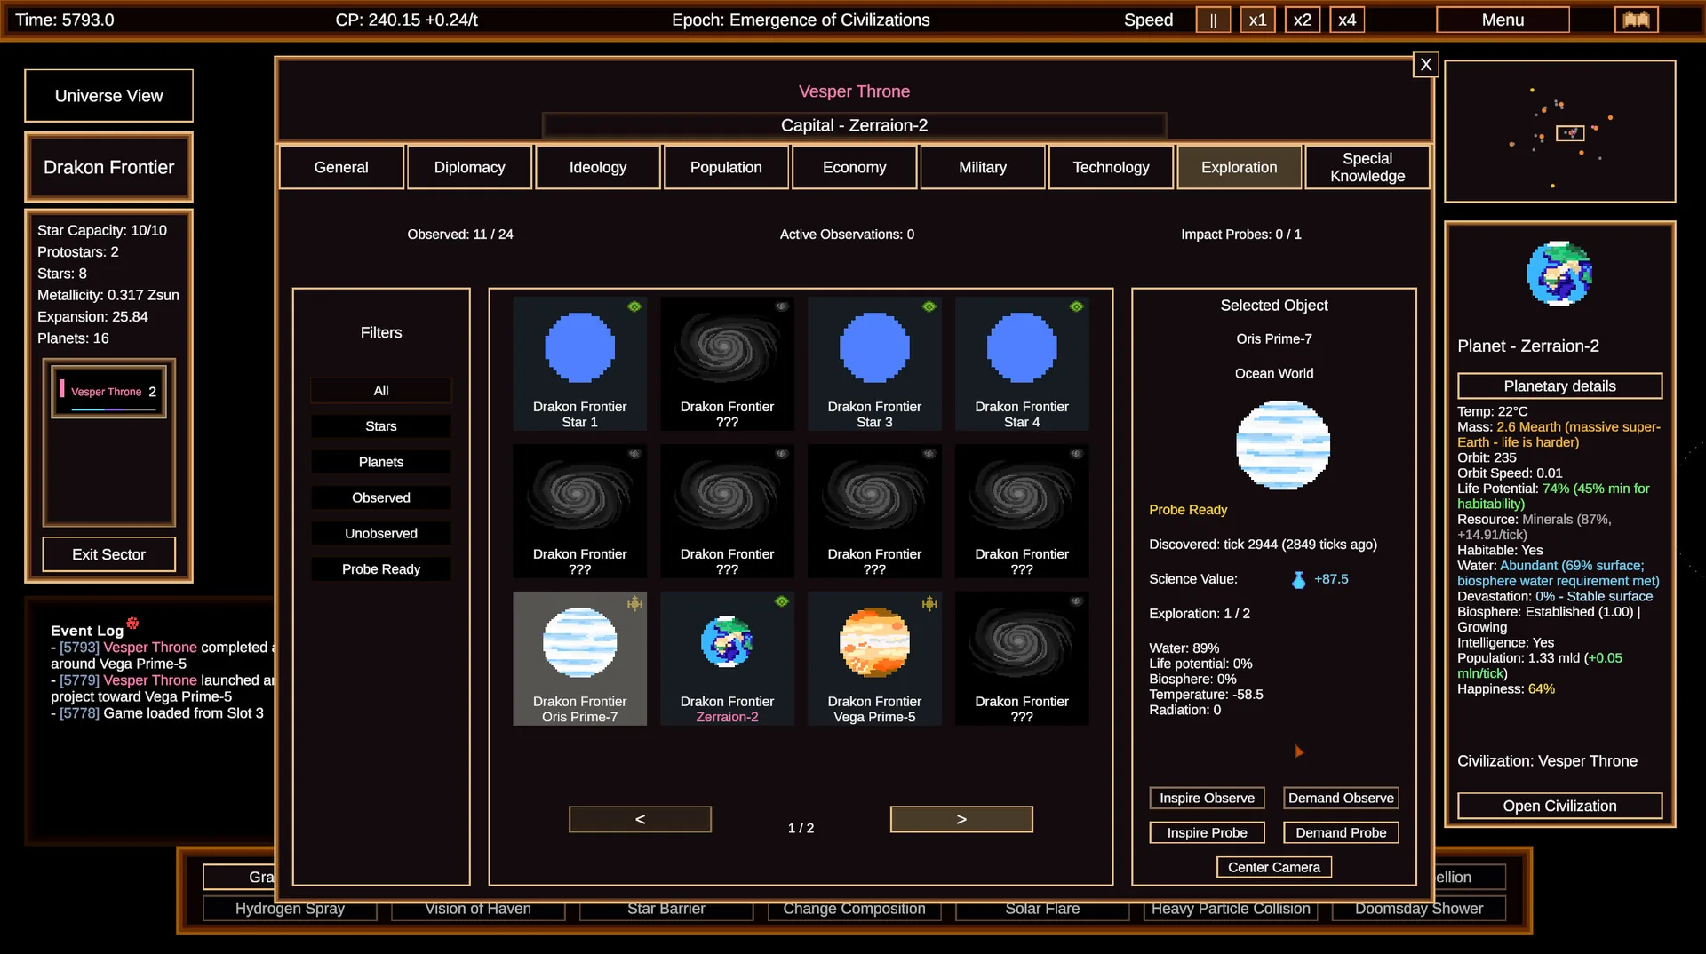Viewport: 1706px width, 954px height.
Task: Close the Vesper Throne dialog with X
Action: point(1425,64)
